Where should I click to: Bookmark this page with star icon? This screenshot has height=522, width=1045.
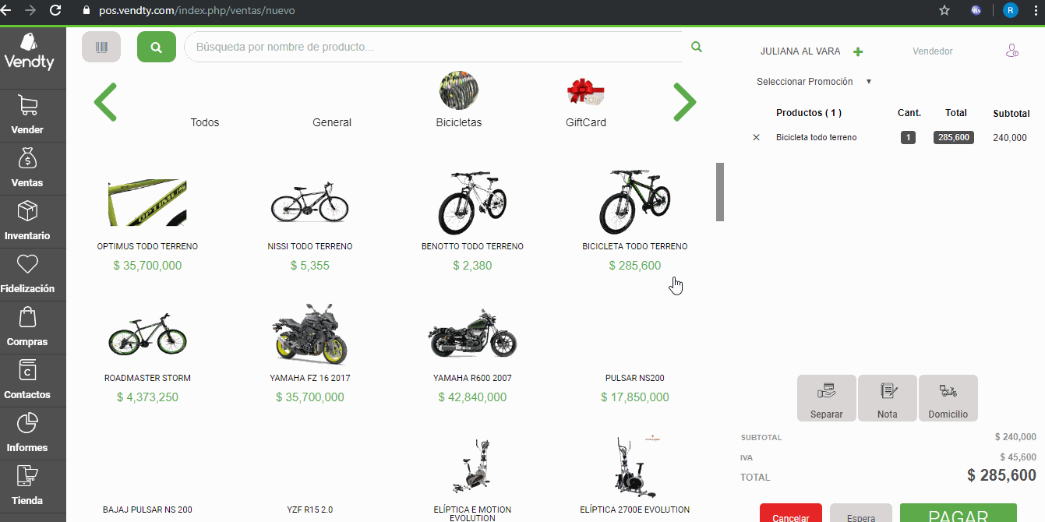(944, 11)
